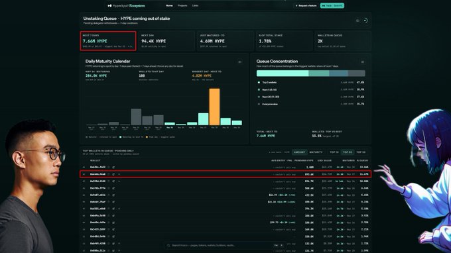Open the Projects nav tab

coord(182,6)
